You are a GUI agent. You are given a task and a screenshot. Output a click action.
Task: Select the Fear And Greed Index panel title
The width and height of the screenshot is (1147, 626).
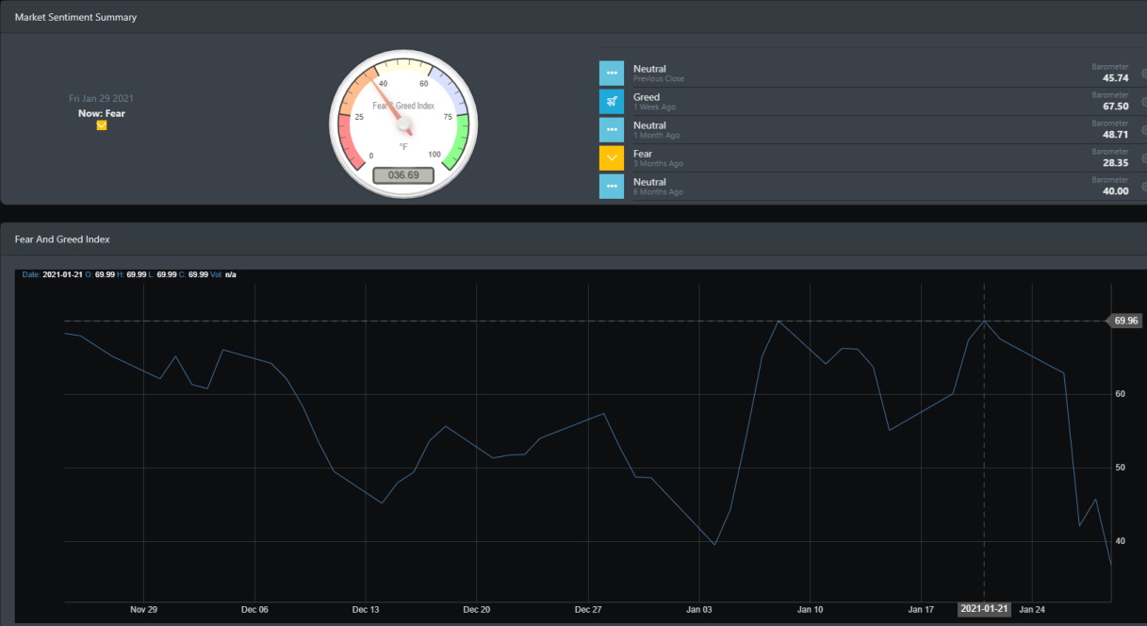[x=62, y=239]
